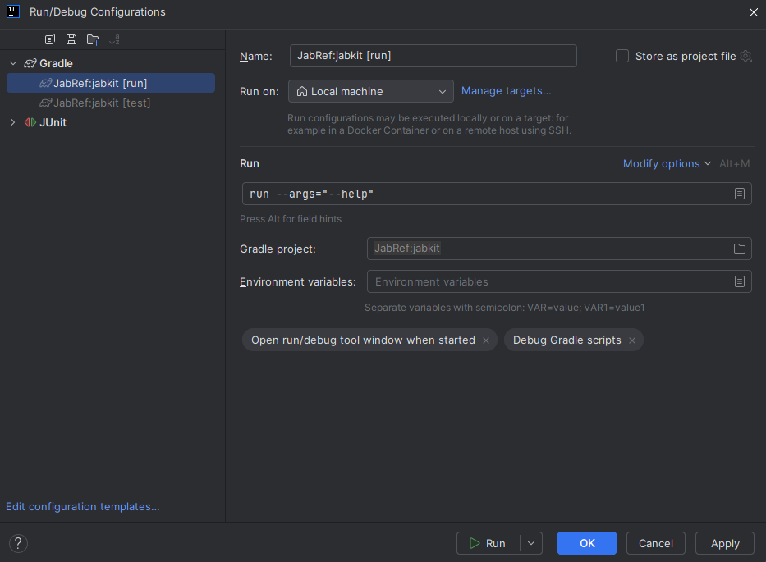The height and width of the screenshot is (562, 766).
Task: Save the configuration with the floppy disk icon
Action: [x=71, y=39]
